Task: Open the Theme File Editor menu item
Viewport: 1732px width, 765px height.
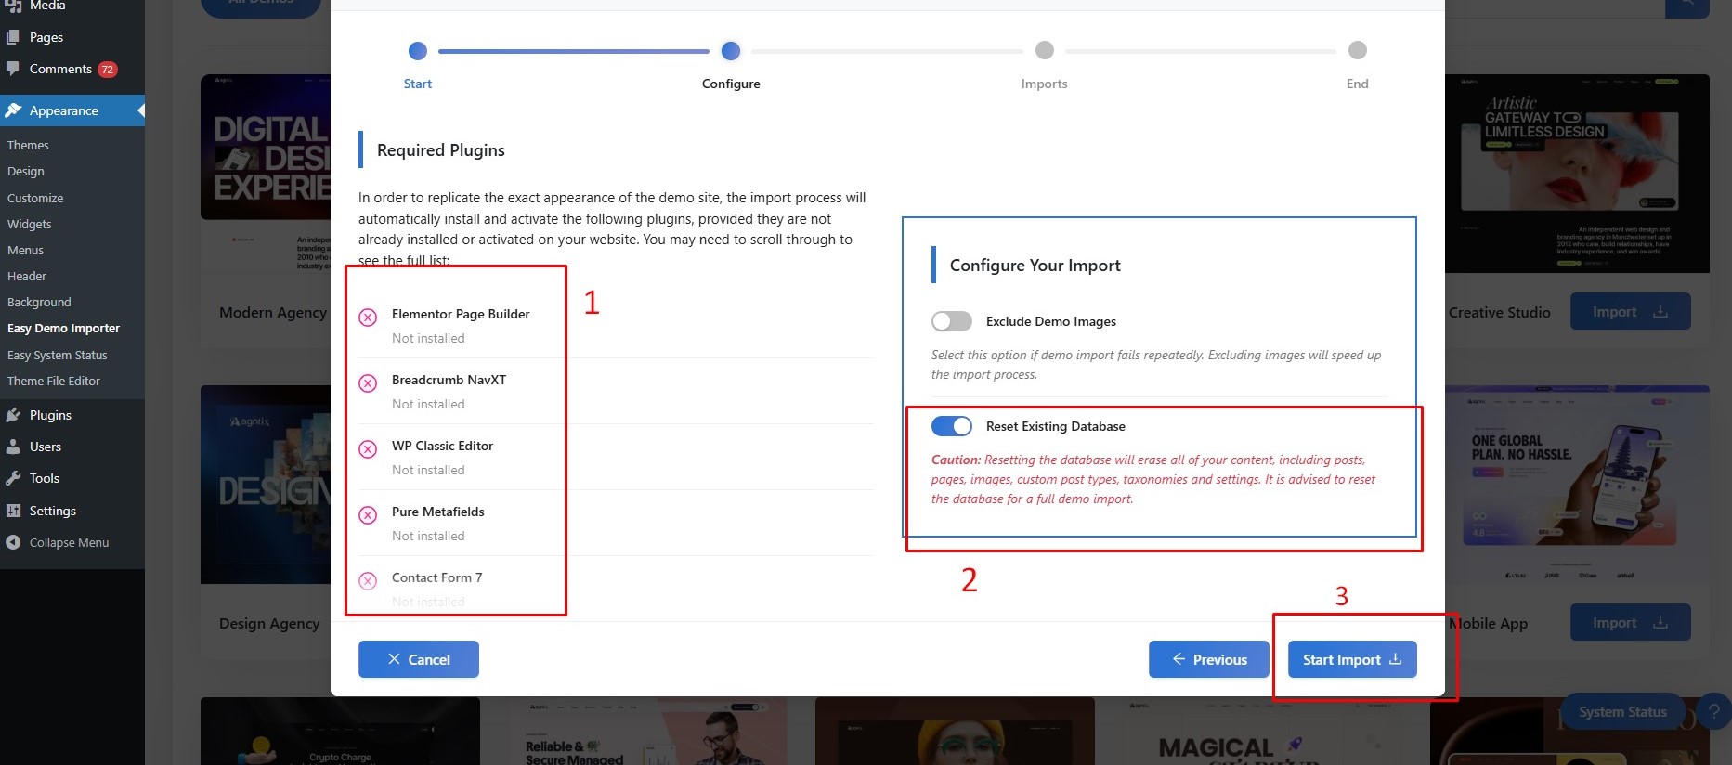Action: (x=53, y=382)
